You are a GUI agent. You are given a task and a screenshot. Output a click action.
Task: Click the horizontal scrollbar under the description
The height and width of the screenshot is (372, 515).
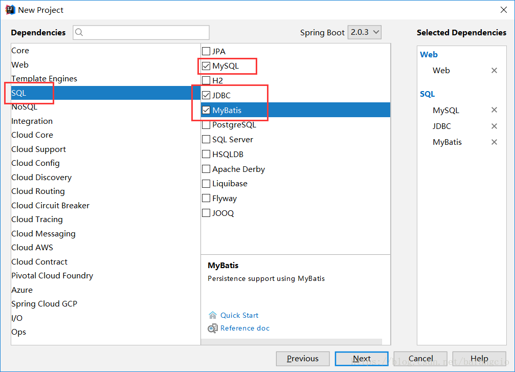(x=292, y=342)
